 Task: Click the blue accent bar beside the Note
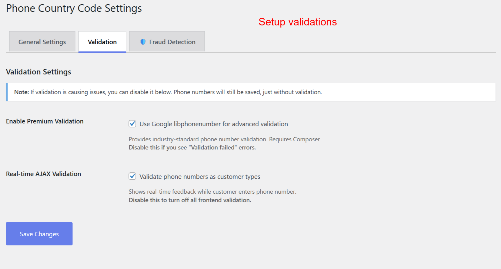coord(6,92)
